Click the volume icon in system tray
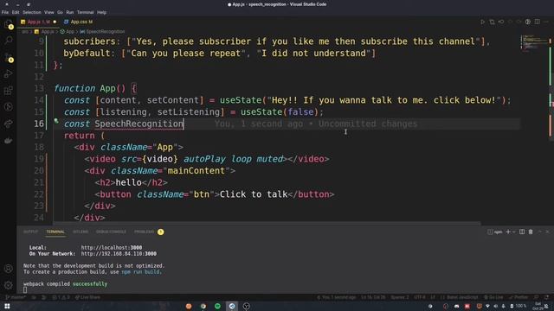554x311 pixels. 495,306
